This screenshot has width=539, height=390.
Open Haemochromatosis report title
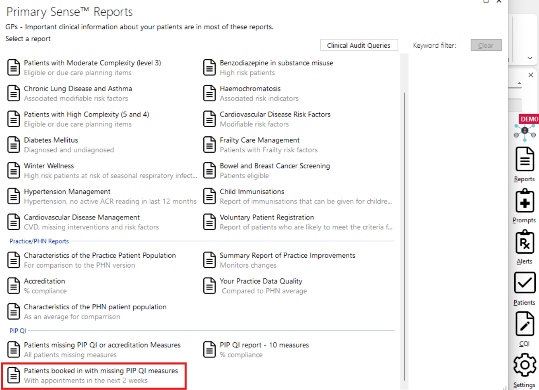point(250,89)
